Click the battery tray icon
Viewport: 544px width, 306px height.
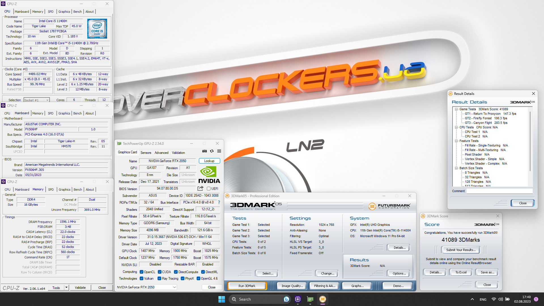click(507, 299)
